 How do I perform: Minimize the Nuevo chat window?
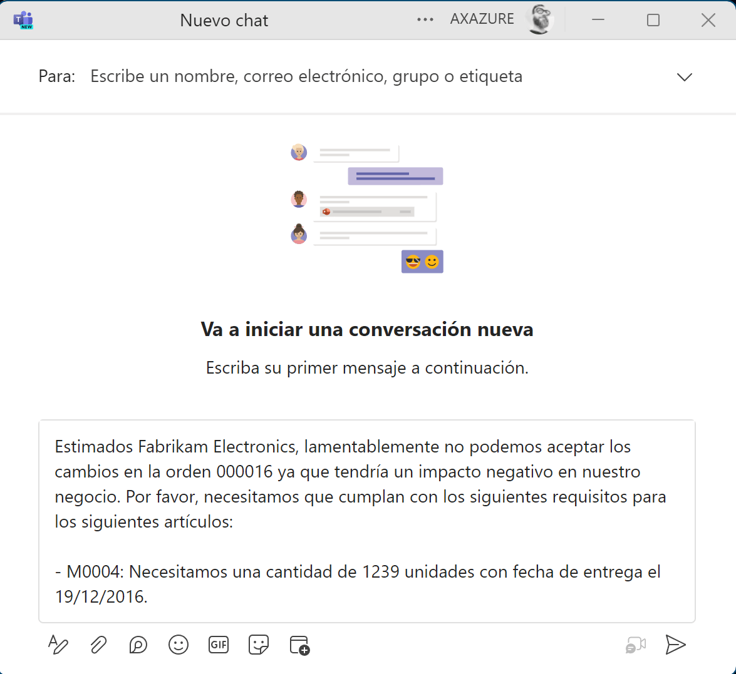tap(598, 20)
